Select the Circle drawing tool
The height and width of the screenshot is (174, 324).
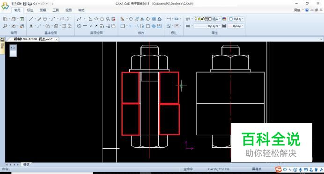click(x=45, y=19)
